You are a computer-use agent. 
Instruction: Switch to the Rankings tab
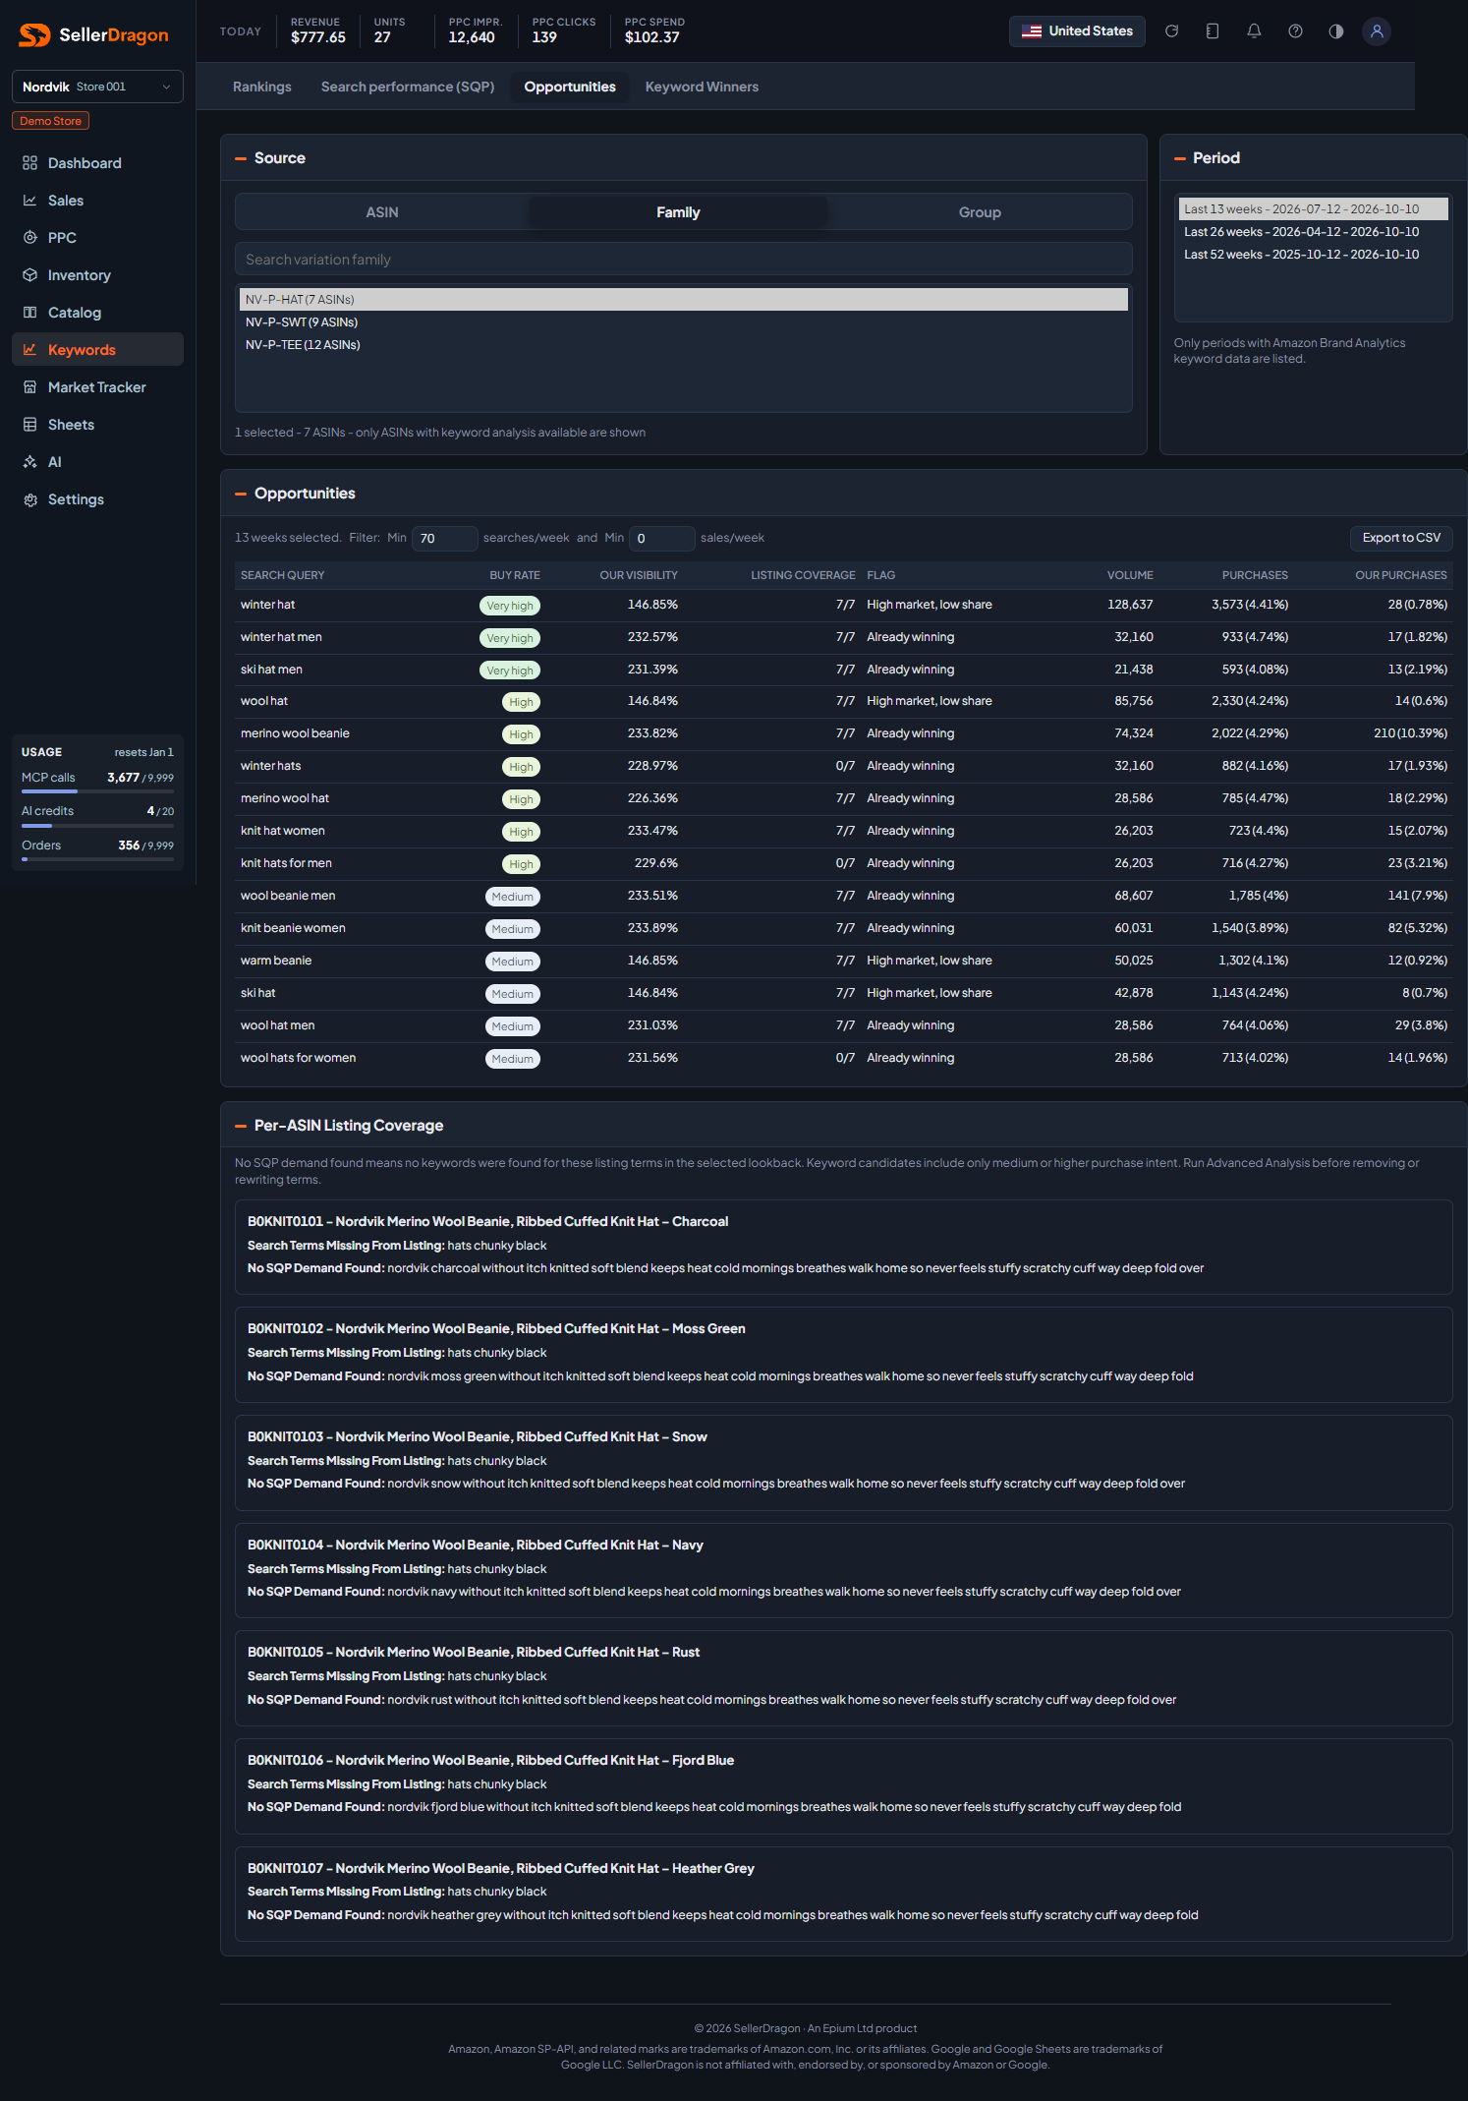click(262, 87)
